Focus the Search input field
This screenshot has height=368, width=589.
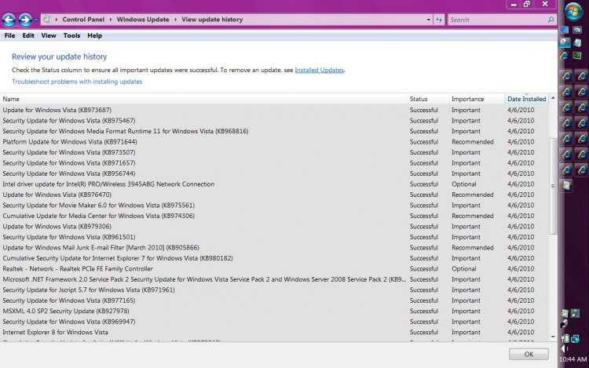496,20
